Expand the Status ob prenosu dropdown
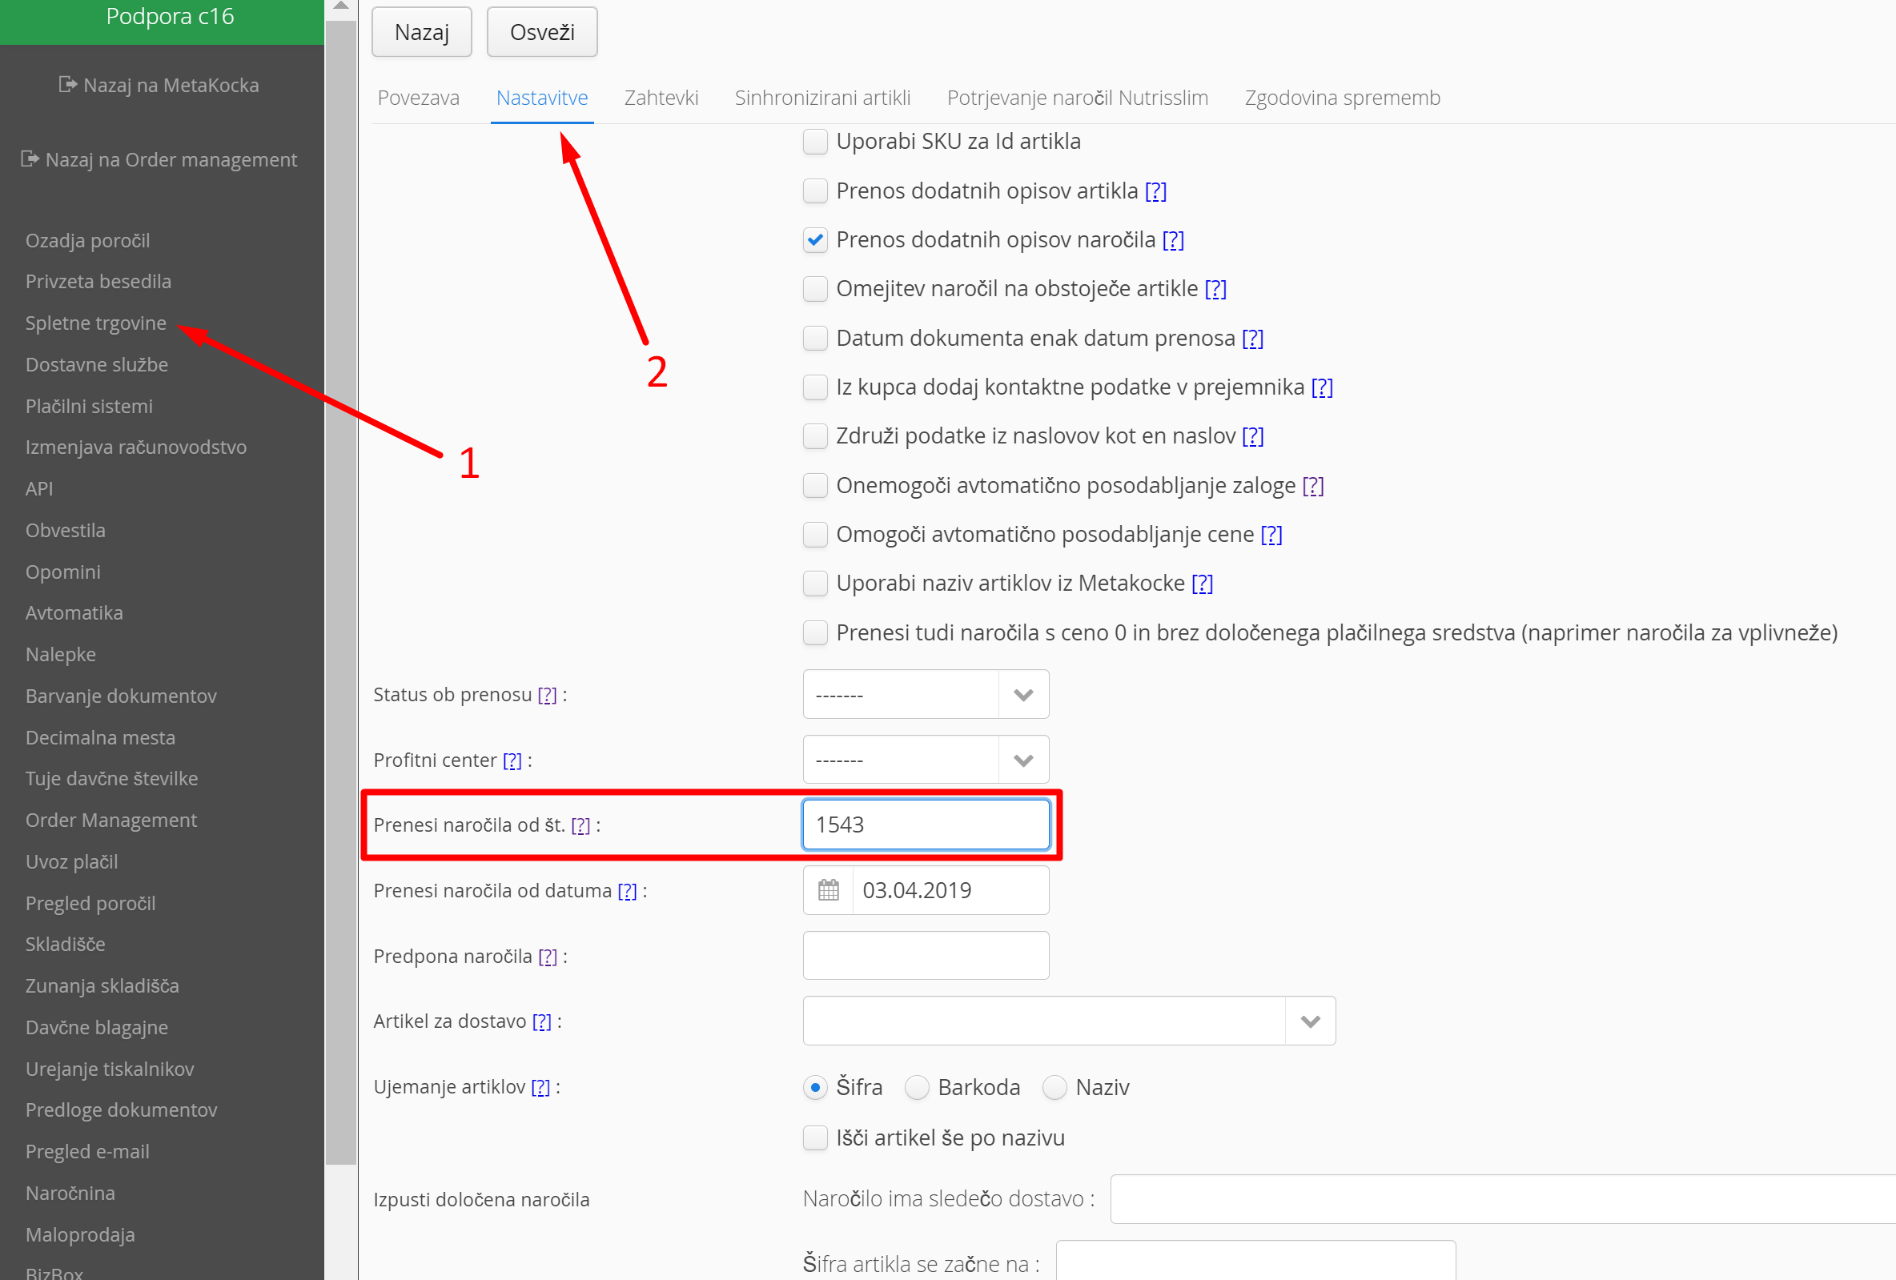 tap(1023, 695)
